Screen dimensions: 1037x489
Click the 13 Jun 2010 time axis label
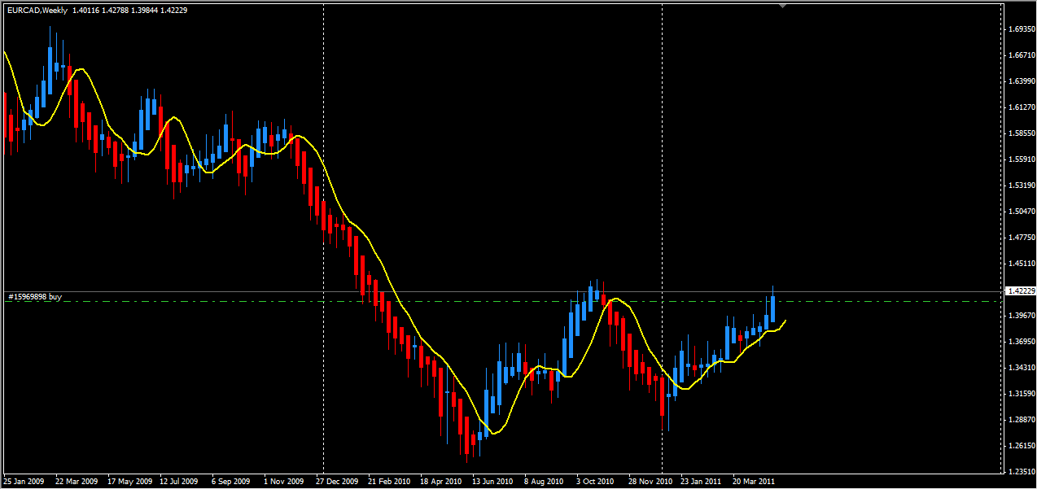(492, 481)
